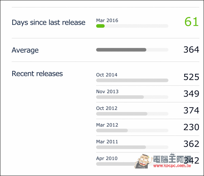
Task: Click the dark gray Average bar
Action: coord(121,50)
